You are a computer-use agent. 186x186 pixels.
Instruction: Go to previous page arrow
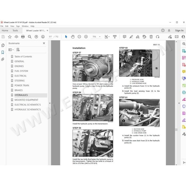point(36,37)
